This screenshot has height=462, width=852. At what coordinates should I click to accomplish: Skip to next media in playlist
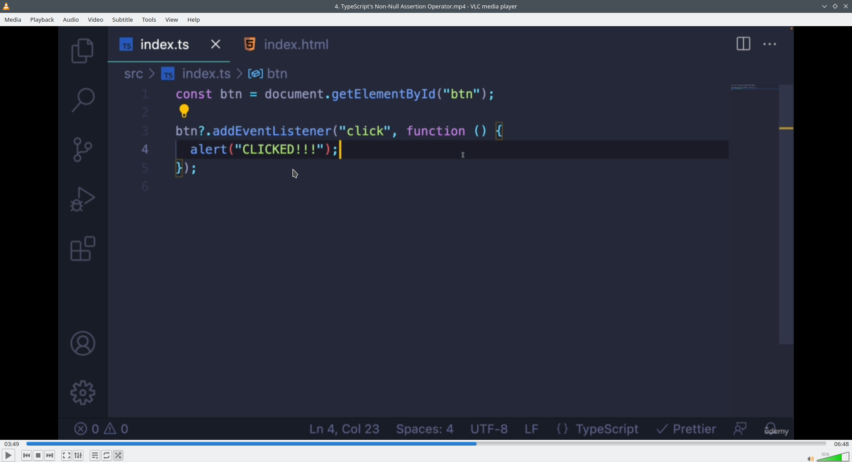click(x=50, y=455)
